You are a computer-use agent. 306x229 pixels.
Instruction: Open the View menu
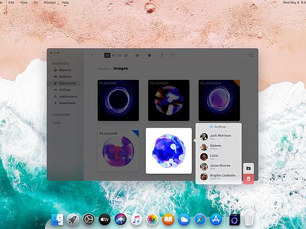tap(24, 2)
